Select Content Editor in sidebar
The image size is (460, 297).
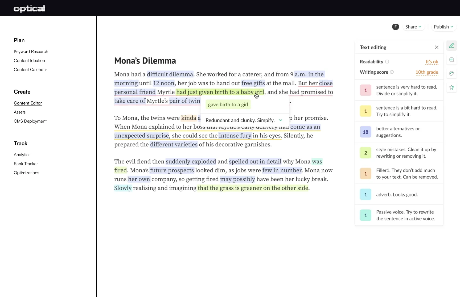click(28, 103)
